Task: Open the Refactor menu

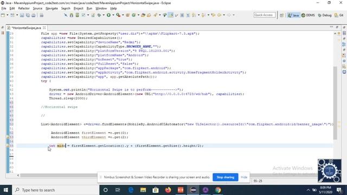Action: point(24,9)
